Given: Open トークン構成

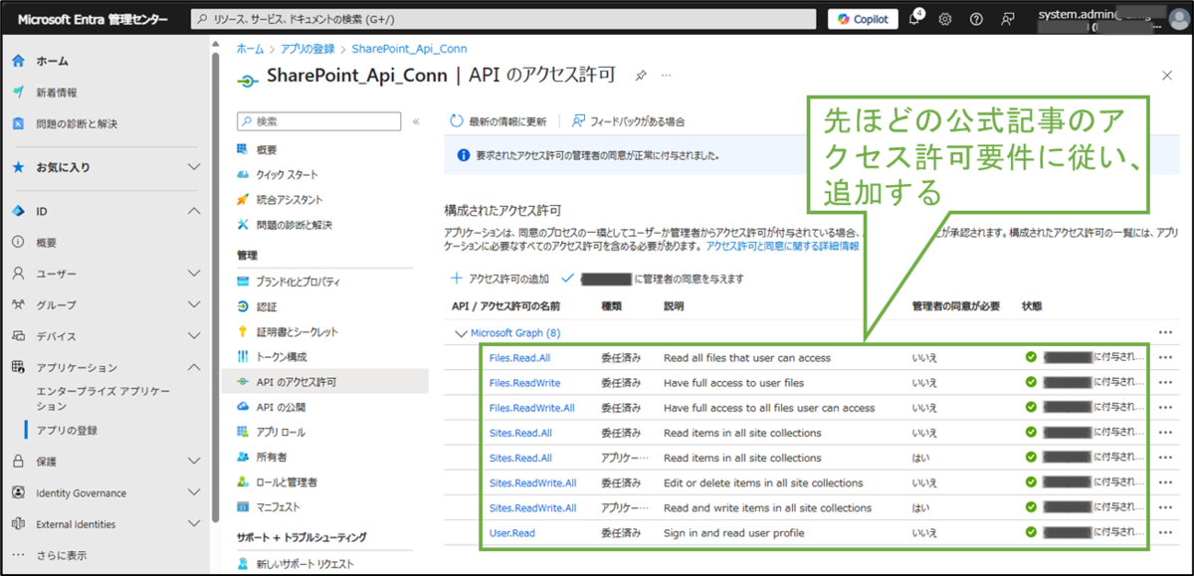Looking at the screenshot, I should (x=282, y=356).
